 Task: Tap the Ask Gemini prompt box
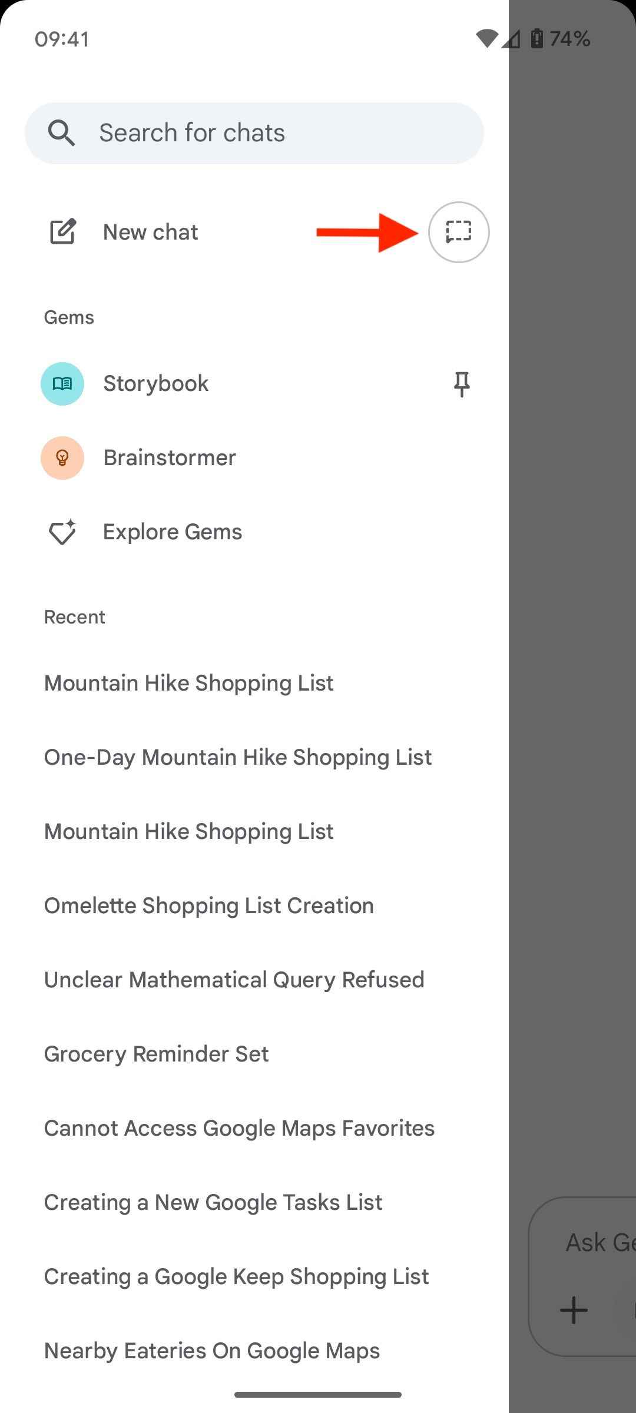pyautogui.click(x=598, y=1242)
